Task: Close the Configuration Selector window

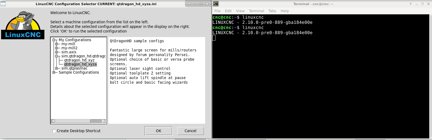Action: tap(207, 4)
